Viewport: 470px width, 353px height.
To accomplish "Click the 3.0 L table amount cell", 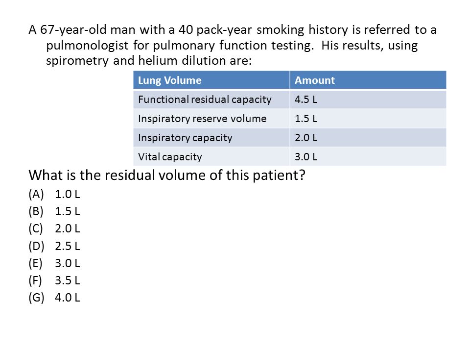I will [x=368, y=157].
